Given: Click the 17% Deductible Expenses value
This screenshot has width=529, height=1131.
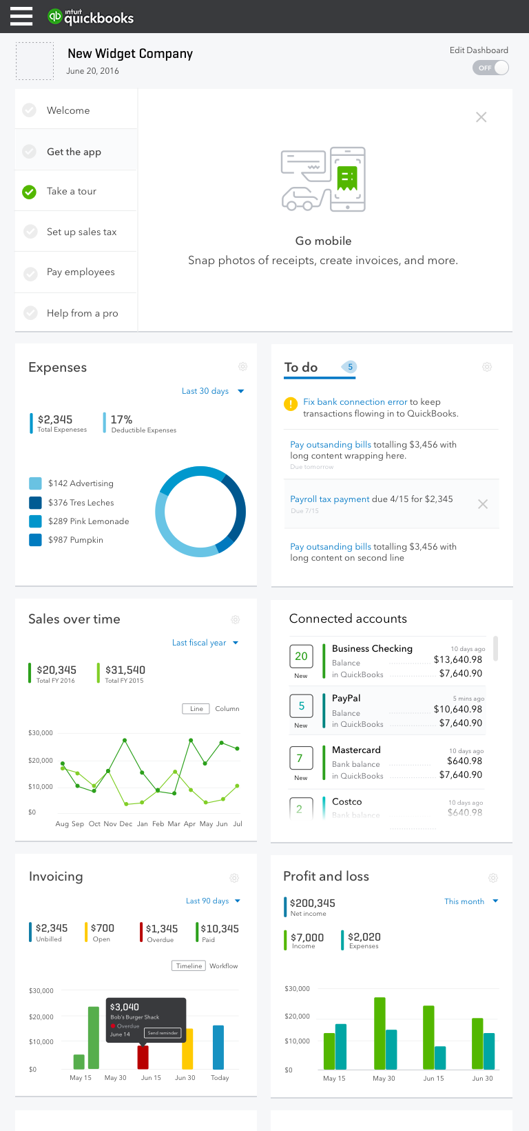Looking at the screenshot, I should (x=122, y=419).
